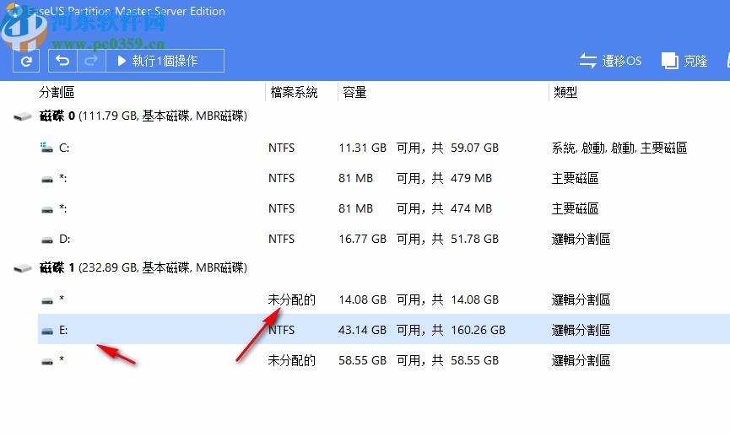This screenshot has width=730, height=437.
Task: Click the 51.78 GB capacity text
Action: (474, 239)
